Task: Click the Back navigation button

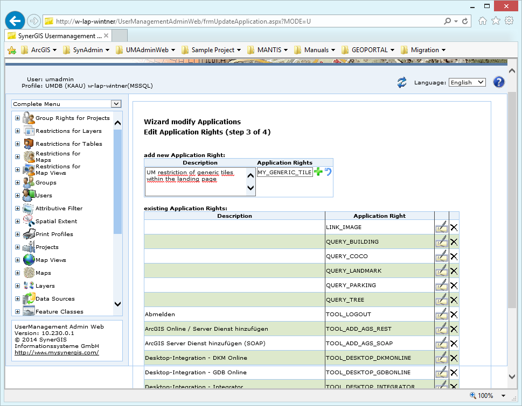Action: coord(15,20)
